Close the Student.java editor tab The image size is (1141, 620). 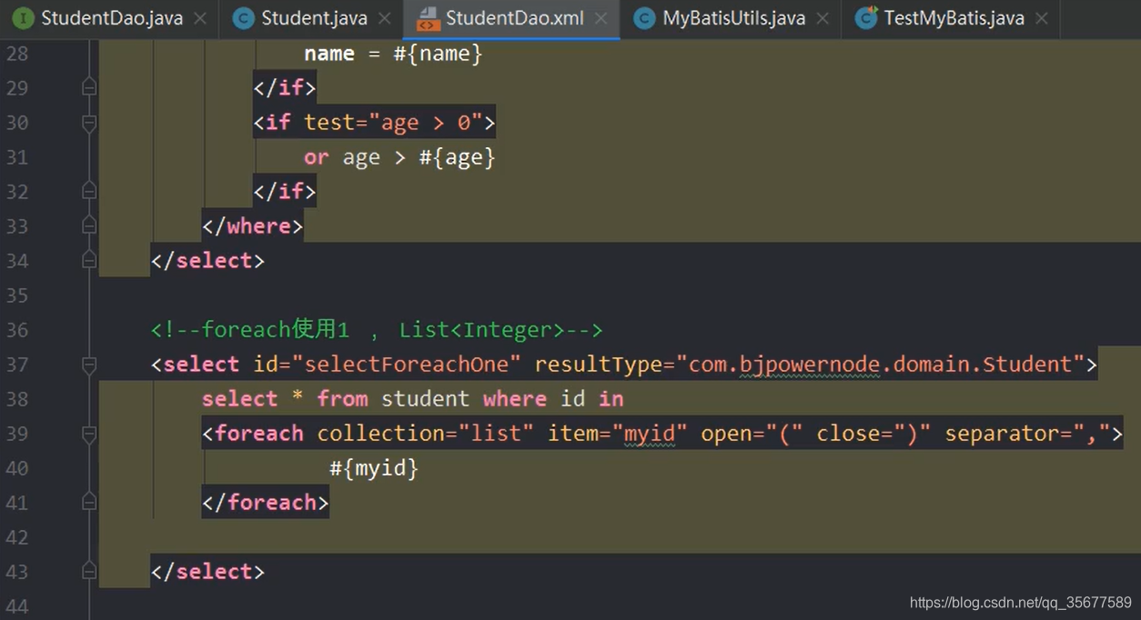[x=384, y=16]
